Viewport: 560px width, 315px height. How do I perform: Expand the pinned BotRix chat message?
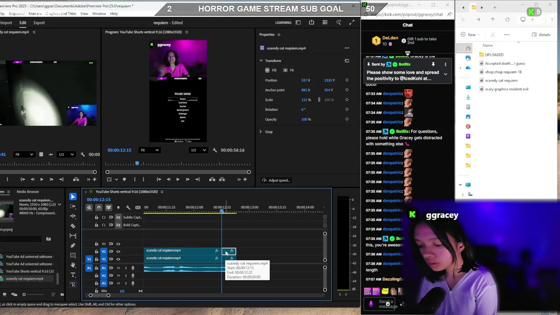tap(445, 74)
